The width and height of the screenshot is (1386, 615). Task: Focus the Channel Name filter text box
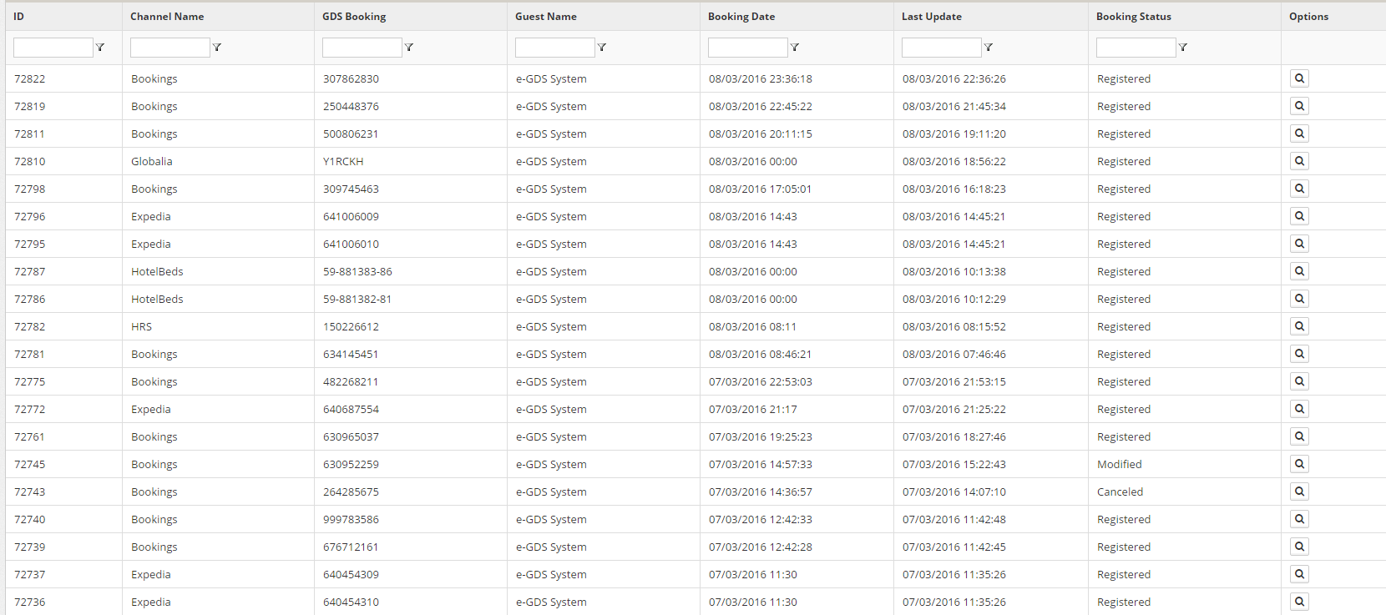[x=170, y=48]
